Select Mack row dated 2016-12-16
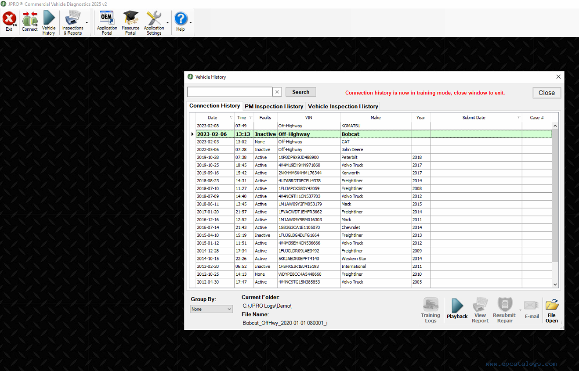 coord(373,220)
